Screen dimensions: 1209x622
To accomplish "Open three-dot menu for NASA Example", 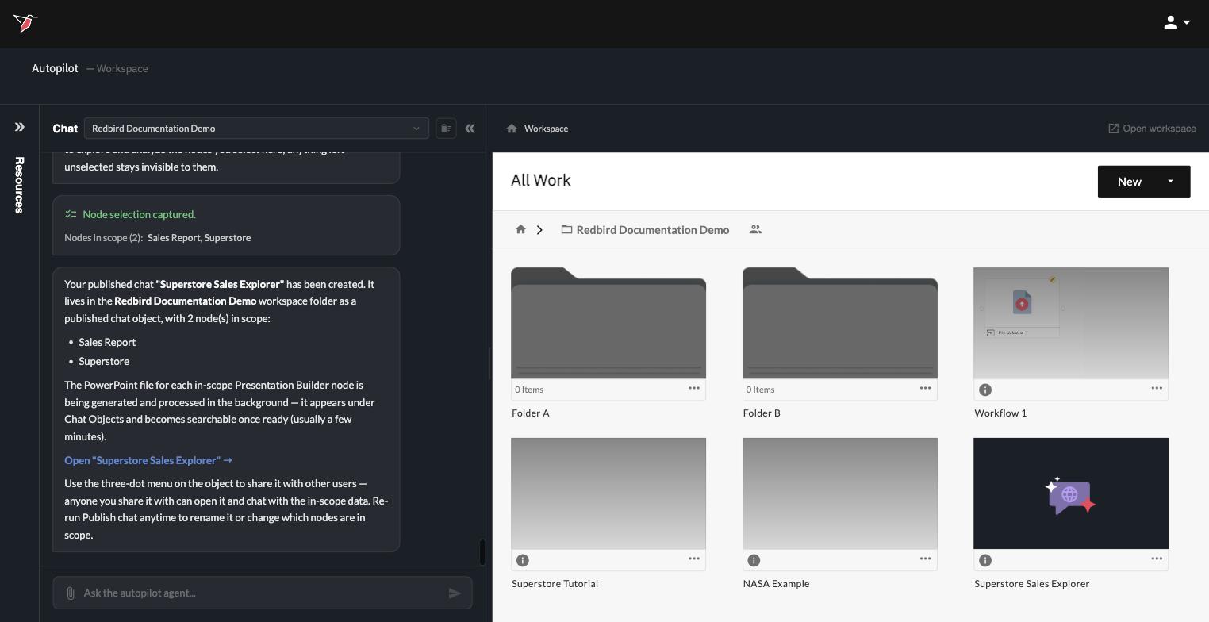I will point(925,559).
